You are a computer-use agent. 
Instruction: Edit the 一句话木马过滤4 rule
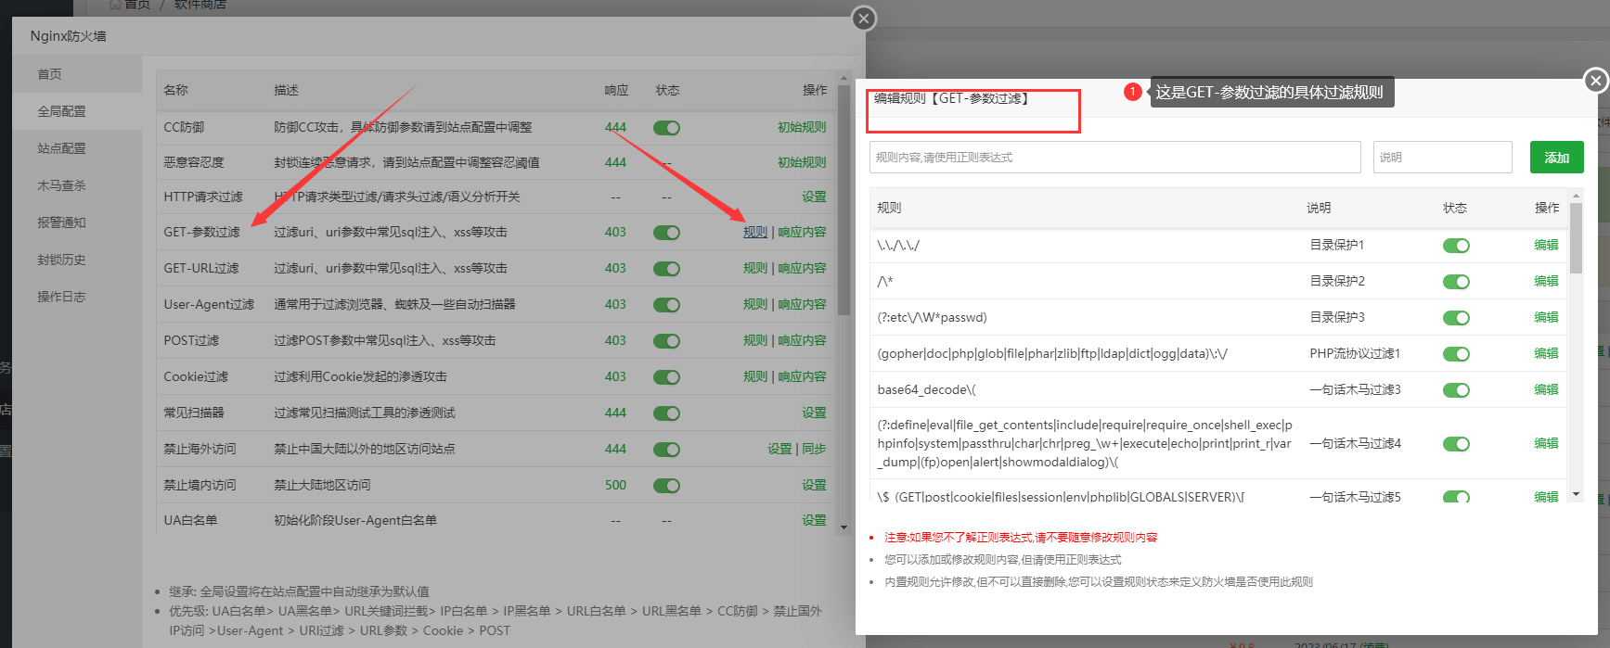1546,443
